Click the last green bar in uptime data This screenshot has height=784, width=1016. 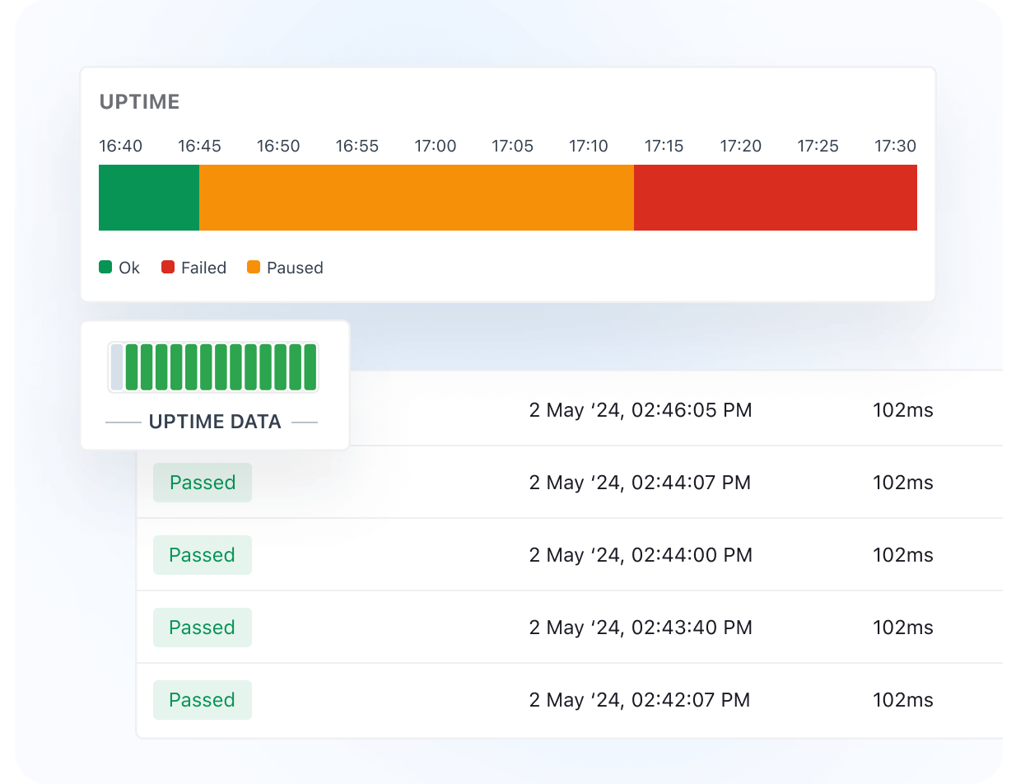tap(310, 367)
